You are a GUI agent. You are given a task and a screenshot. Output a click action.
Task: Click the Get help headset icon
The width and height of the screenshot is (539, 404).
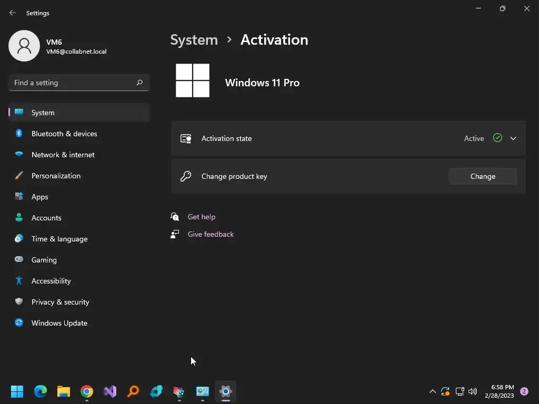coord(175,217)
